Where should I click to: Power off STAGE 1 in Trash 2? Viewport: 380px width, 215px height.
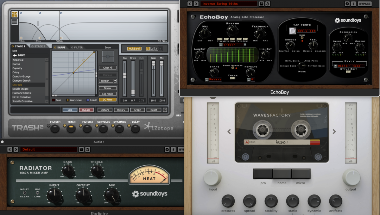point(13,46)
